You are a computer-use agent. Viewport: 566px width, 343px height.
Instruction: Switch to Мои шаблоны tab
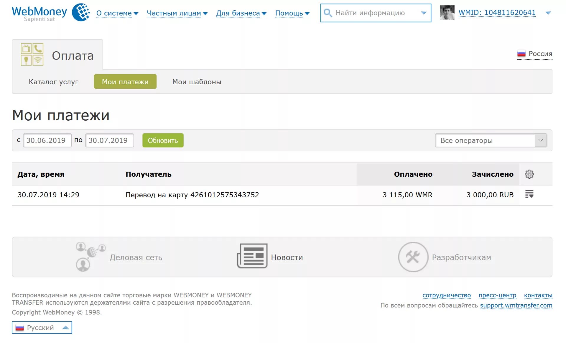click(x=197, y=82)
